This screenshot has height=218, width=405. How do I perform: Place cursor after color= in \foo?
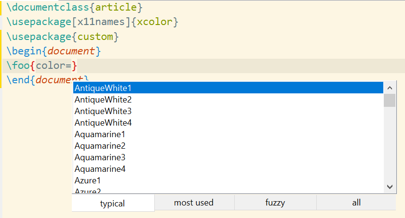pyautogui.click(x=71, y=66)
